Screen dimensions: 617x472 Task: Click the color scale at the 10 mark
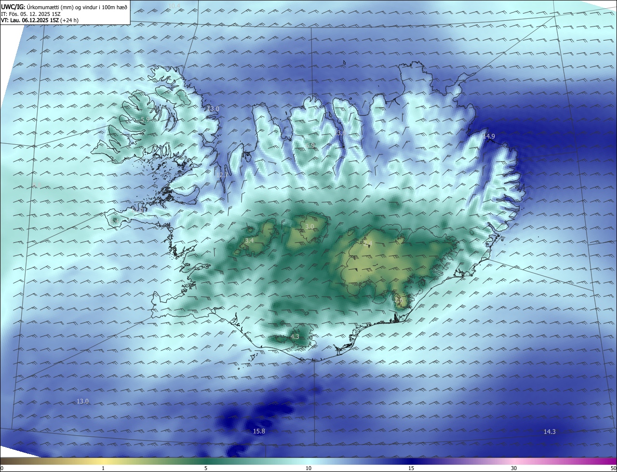point(308,468)
